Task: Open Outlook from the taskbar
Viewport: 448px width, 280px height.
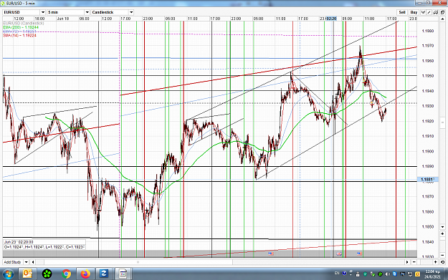Action: point(27,274)
